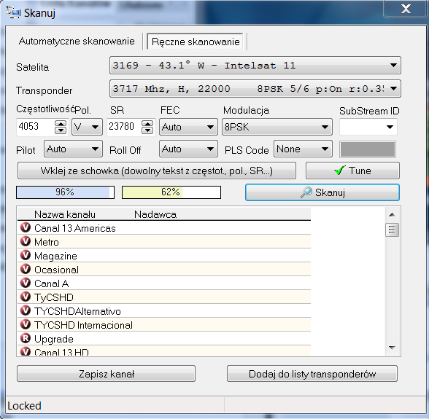429x419 pixels.
Task: Select the Ręczne skanowanie tab
Action: (x=195, y=42)
